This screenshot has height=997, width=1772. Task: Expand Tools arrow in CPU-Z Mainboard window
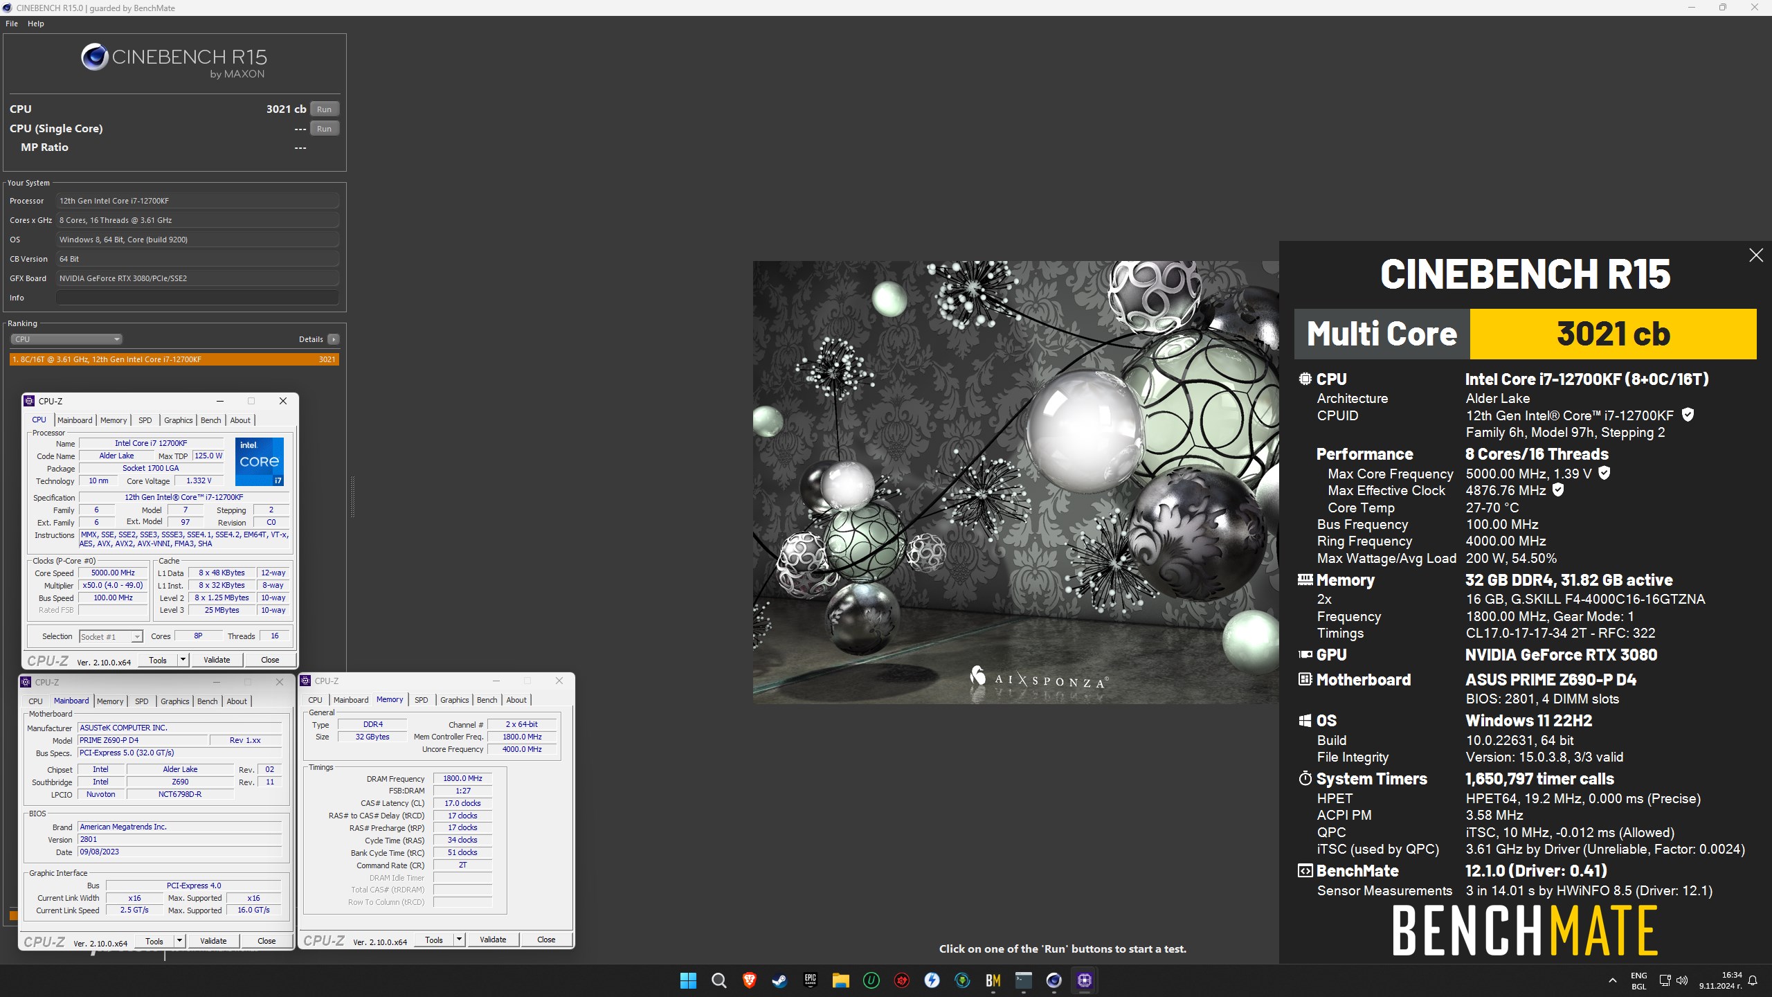180,941
